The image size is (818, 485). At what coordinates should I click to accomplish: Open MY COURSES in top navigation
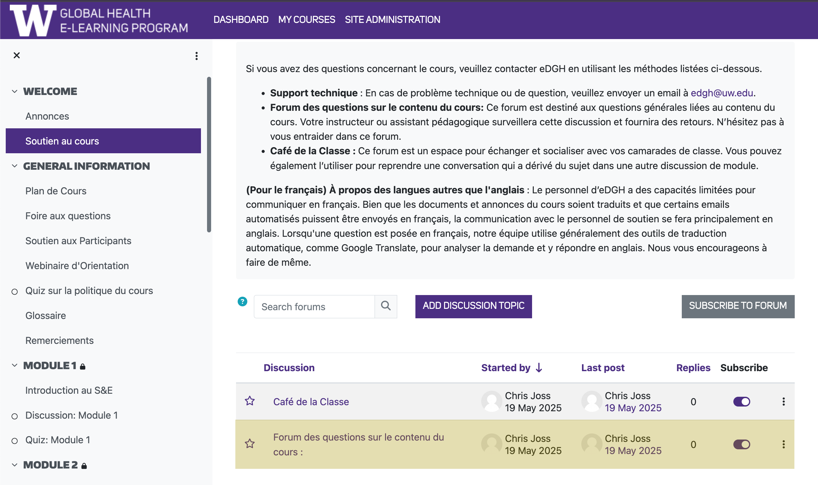(x=306, y=20)
